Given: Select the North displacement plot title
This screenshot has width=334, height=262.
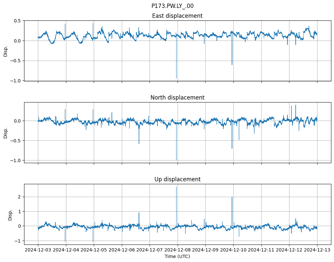Looking at the screenshot, I should (x=177, y=98).
